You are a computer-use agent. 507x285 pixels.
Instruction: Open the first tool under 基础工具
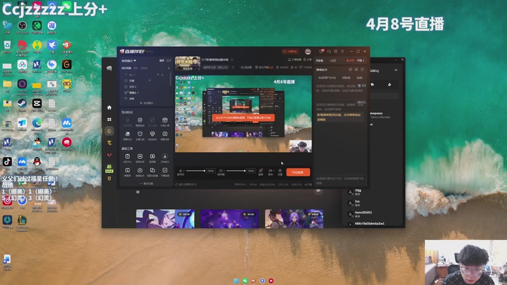pyautogui.click(x=127, y=158)
